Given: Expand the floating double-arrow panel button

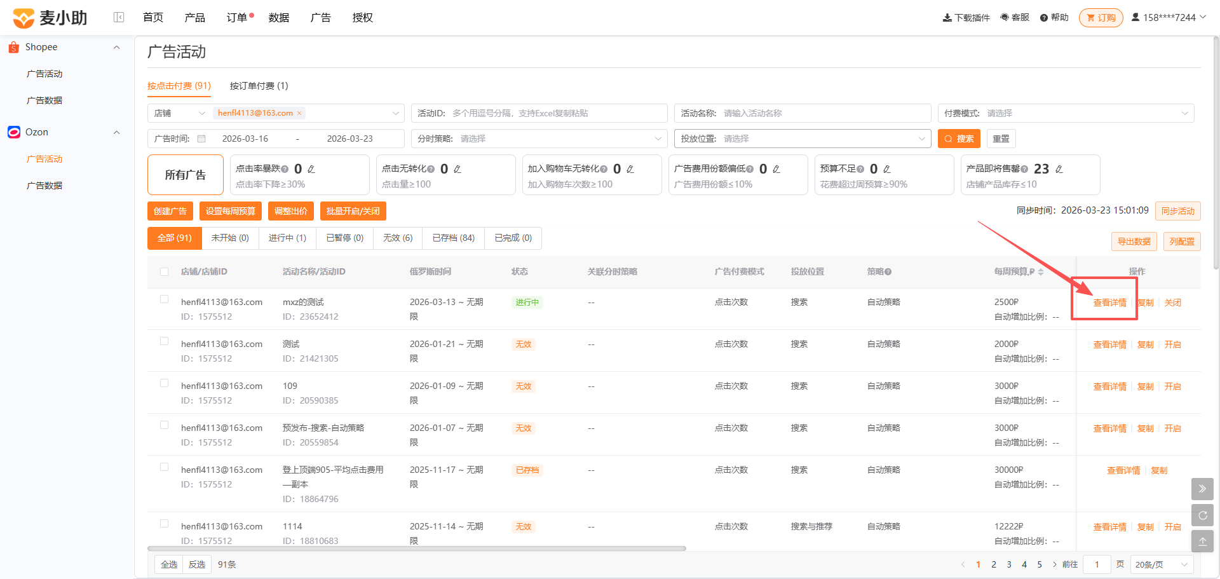Looking at the screenshot, I should coord(1202,489).
